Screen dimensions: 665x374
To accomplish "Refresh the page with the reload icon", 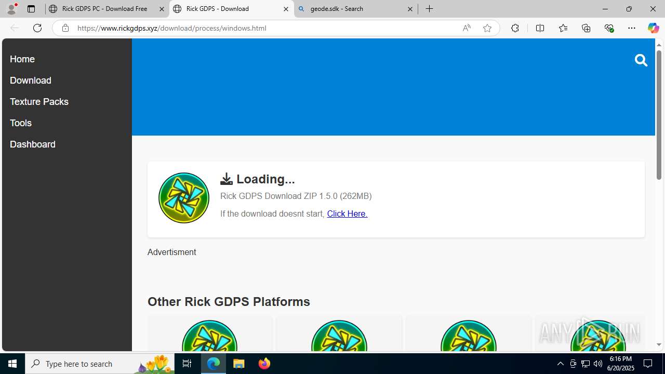I will 37,28.
